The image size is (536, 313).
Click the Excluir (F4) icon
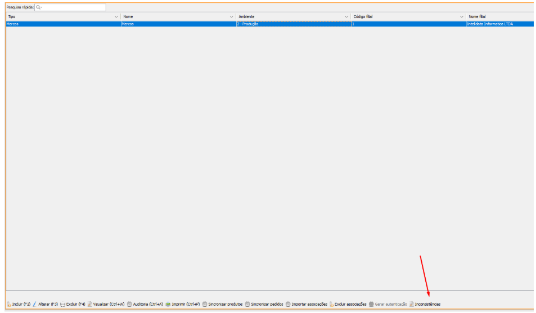(x=63, y=304)
